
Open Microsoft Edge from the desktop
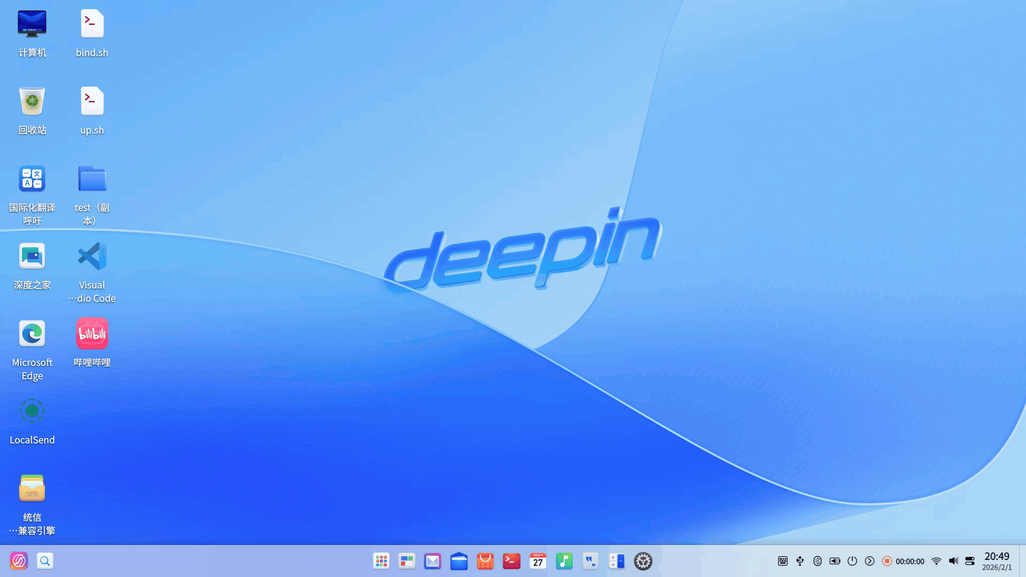(x=32, y=333)
